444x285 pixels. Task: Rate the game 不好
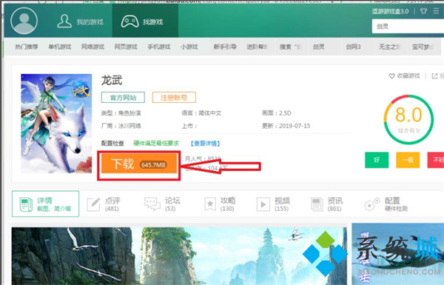(x=436, y=160)
